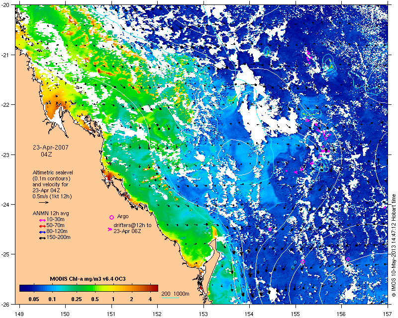
Task: Click latitude axis label -26
Action: [x=6, y=304]
